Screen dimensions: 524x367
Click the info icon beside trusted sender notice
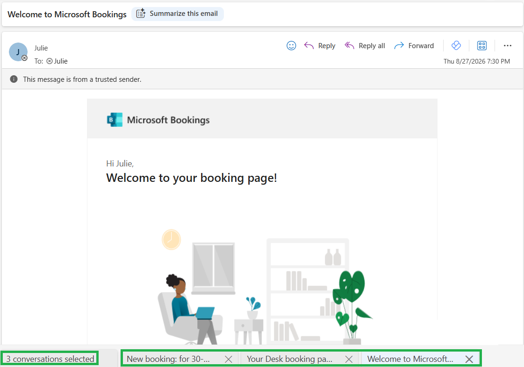[14, 79]
